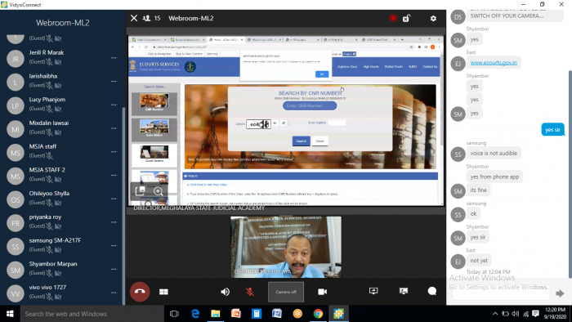Send chat message with arrow button
This screenshot has width=572, height=322.
(x=560, y=293)
